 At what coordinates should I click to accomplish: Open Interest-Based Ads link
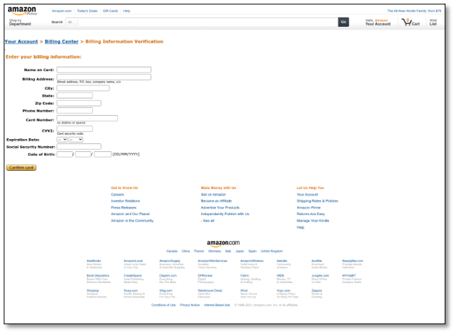tap(217, 305)
